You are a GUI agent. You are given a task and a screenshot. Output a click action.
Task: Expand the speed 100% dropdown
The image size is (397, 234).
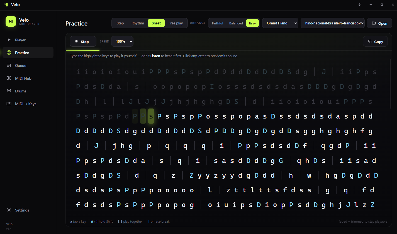click(x=122, y=41)
